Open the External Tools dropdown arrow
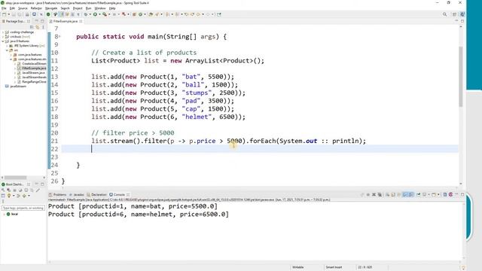The height and width of the screenshot is (271, 482). (109, 14)
